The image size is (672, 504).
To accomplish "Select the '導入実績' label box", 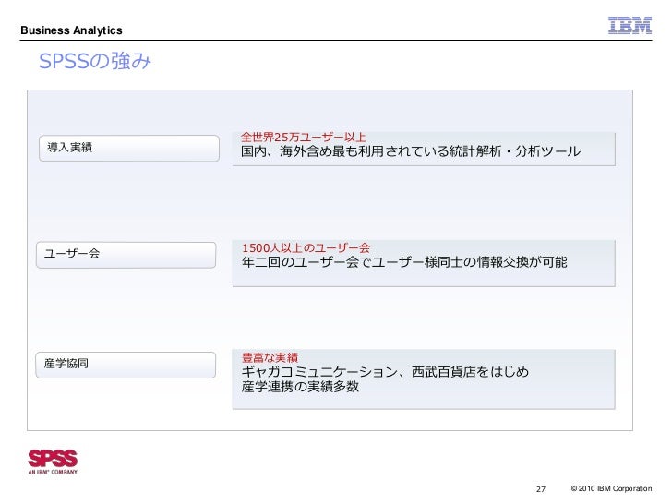I will point(129,149).
